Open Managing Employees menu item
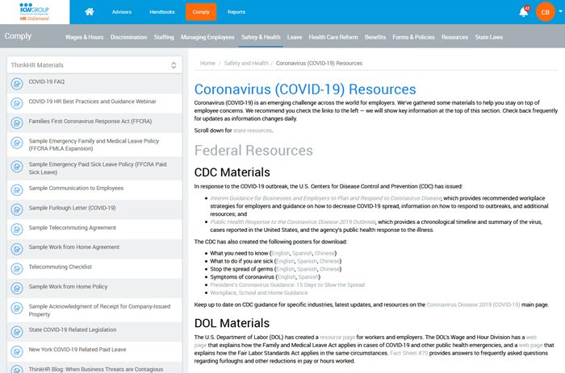 point(207,37)
